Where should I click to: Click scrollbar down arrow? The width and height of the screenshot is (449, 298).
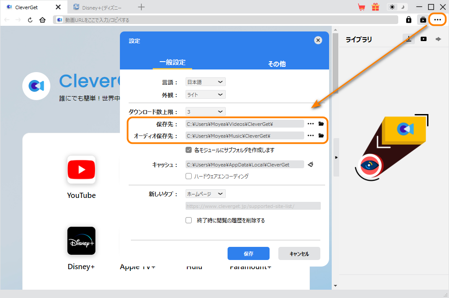(x=335, y=286)
